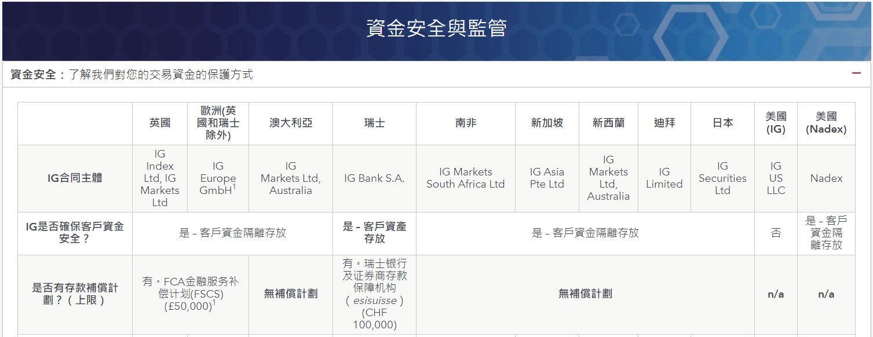Click the IG是否確保客戶資金安全 row header
The image size is (873, 337).
point(75,233)
